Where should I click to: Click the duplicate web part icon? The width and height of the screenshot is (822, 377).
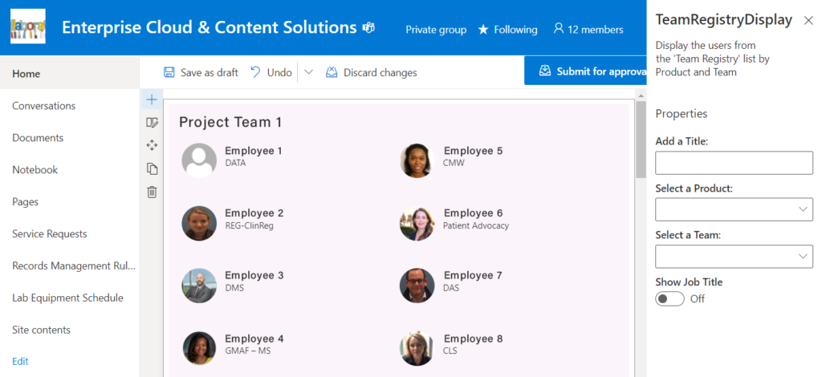[152, 168]
